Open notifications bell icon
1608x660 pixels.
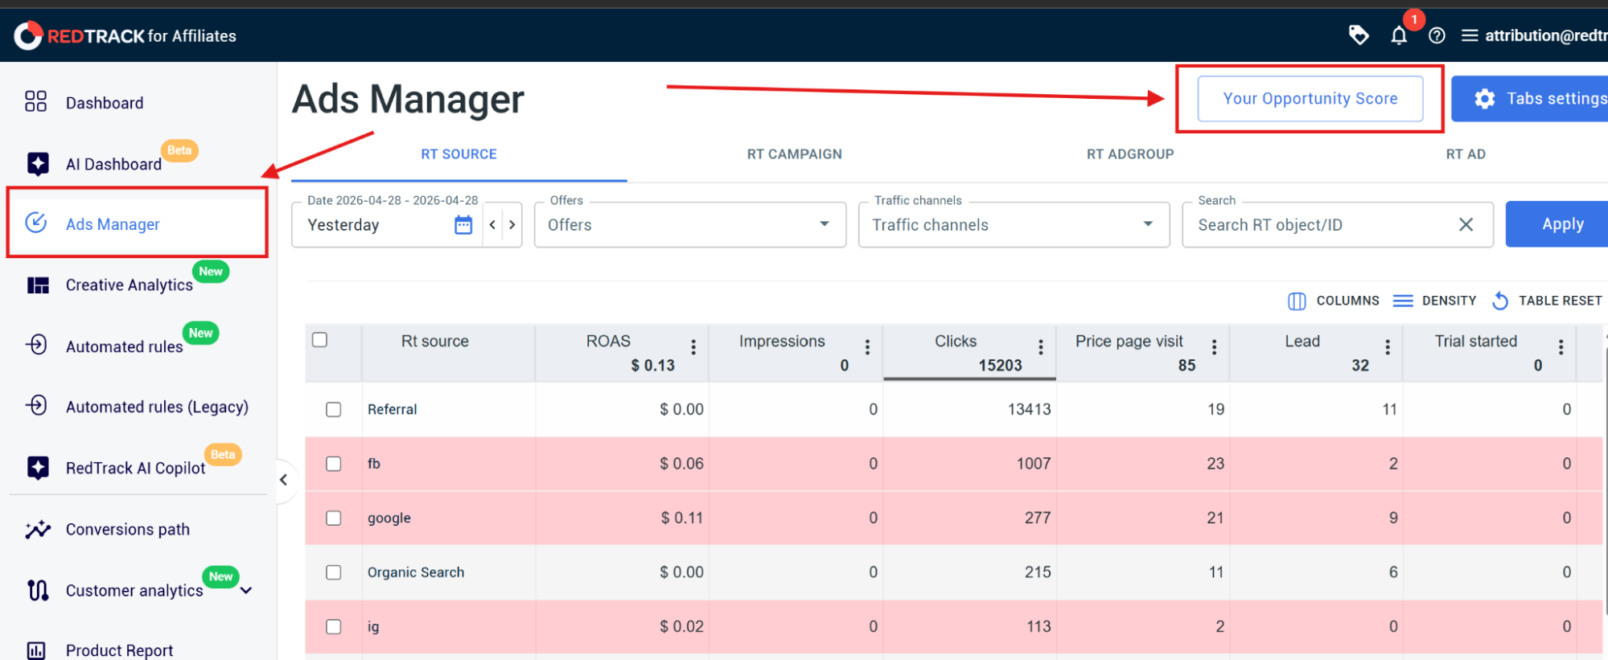coord(1399,35)
